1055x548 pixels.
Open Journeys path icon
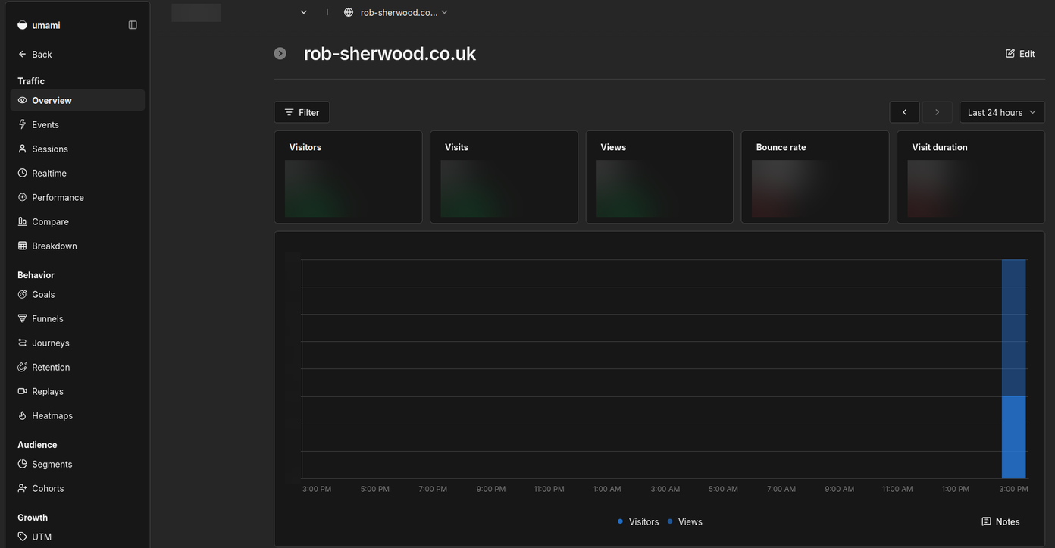23,343
